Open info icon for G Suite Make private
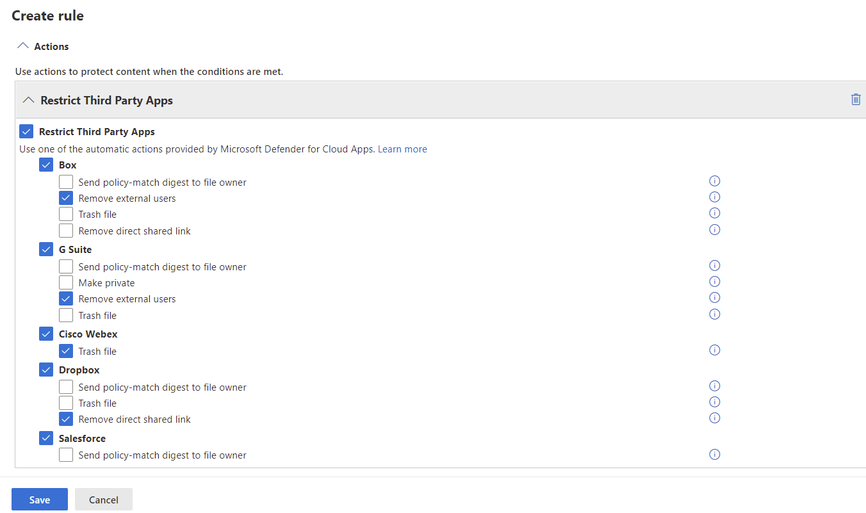 [x=715, y=282]
